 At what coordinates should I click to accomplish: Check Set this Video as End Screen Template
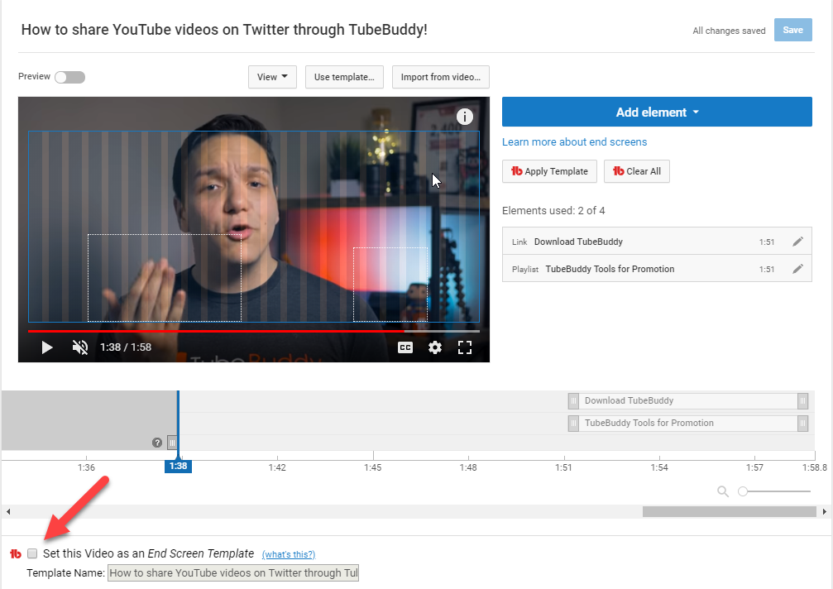32,553
